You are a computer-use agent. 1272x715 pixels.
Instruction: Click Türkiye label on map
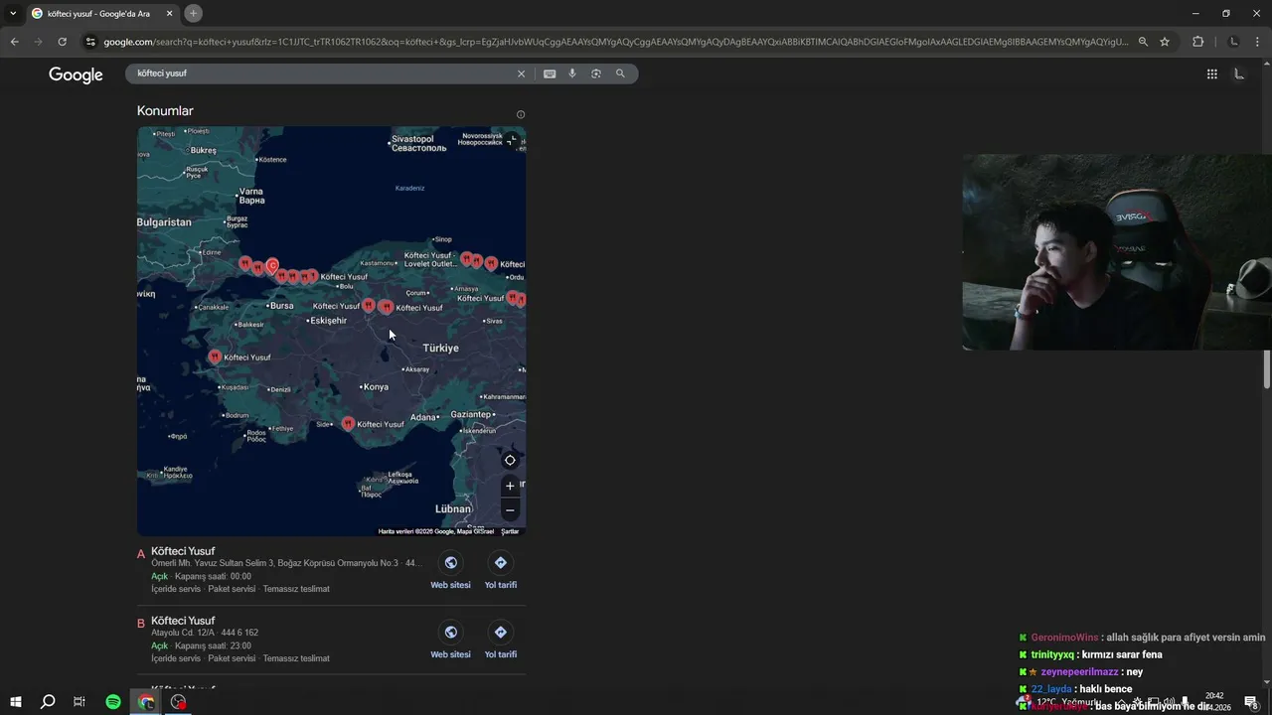(x=440, y=349)
